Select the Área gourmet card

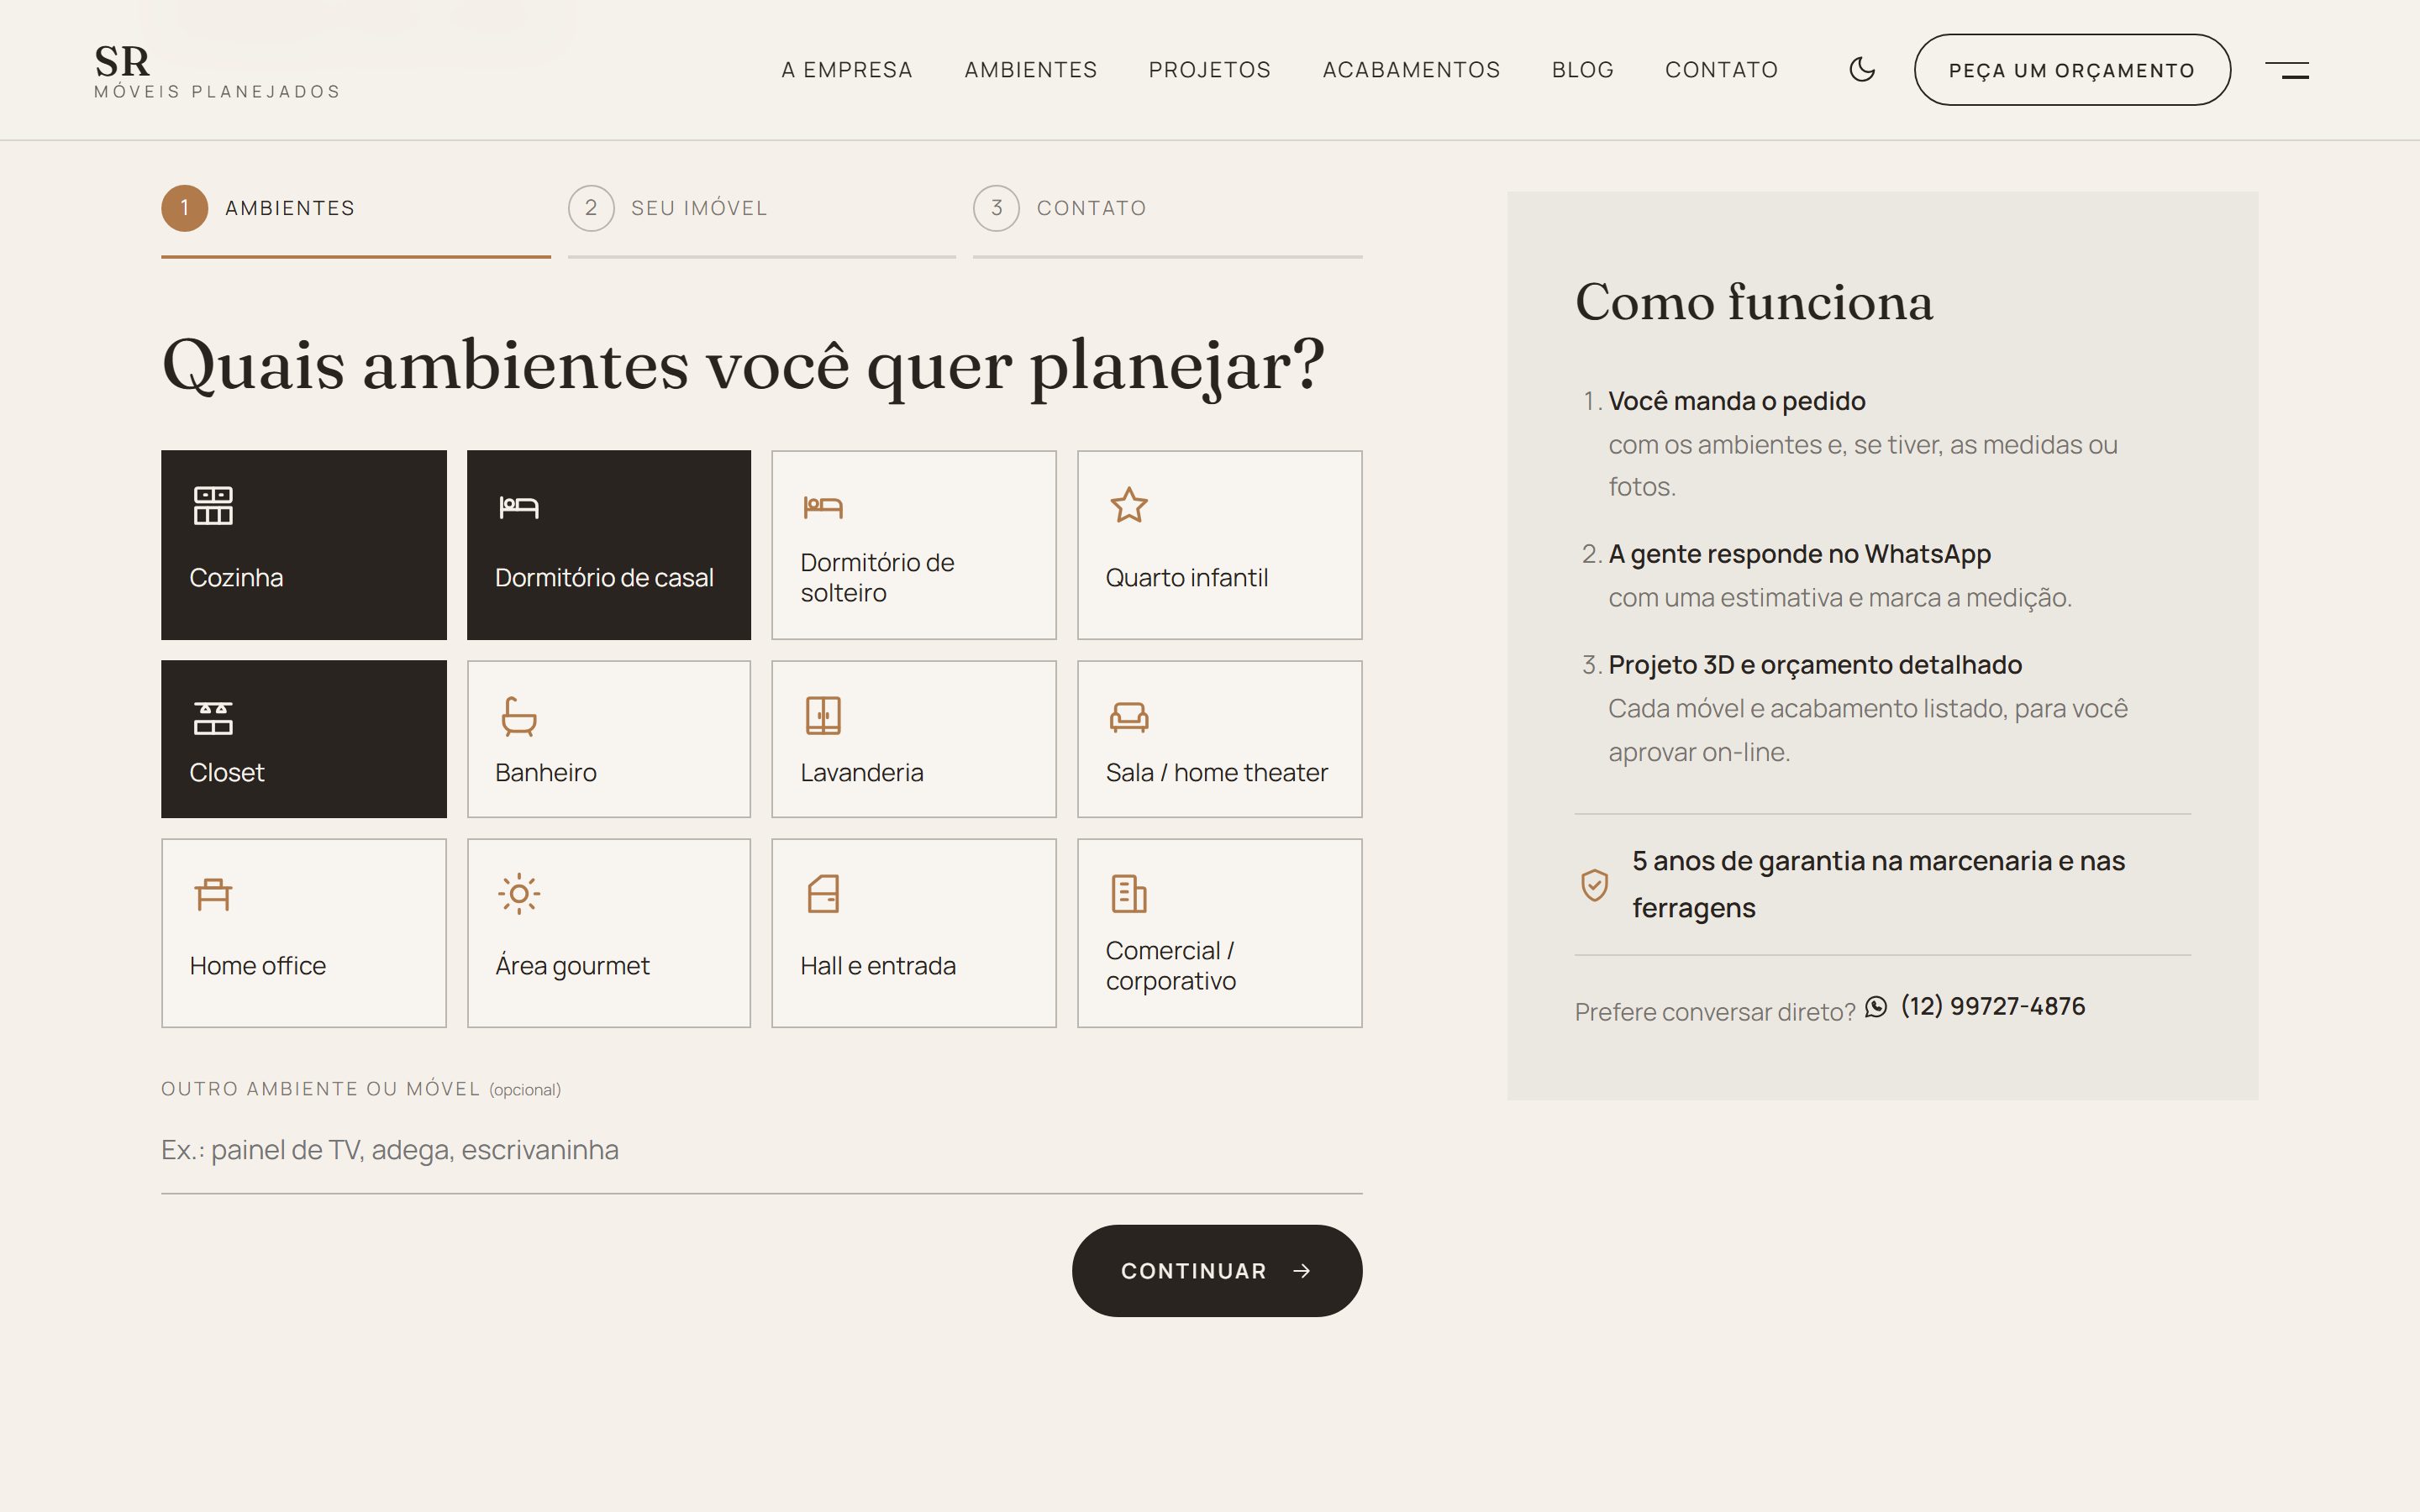coord(609,933)
